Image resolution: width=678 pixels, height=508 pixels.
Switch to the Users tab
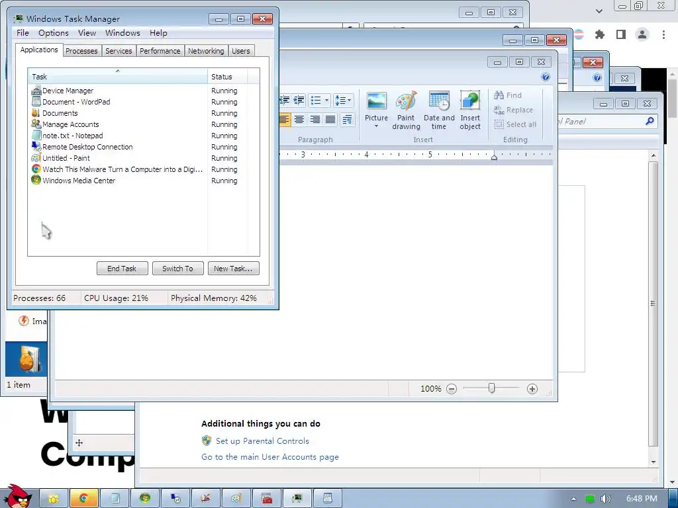click(241, 51)
